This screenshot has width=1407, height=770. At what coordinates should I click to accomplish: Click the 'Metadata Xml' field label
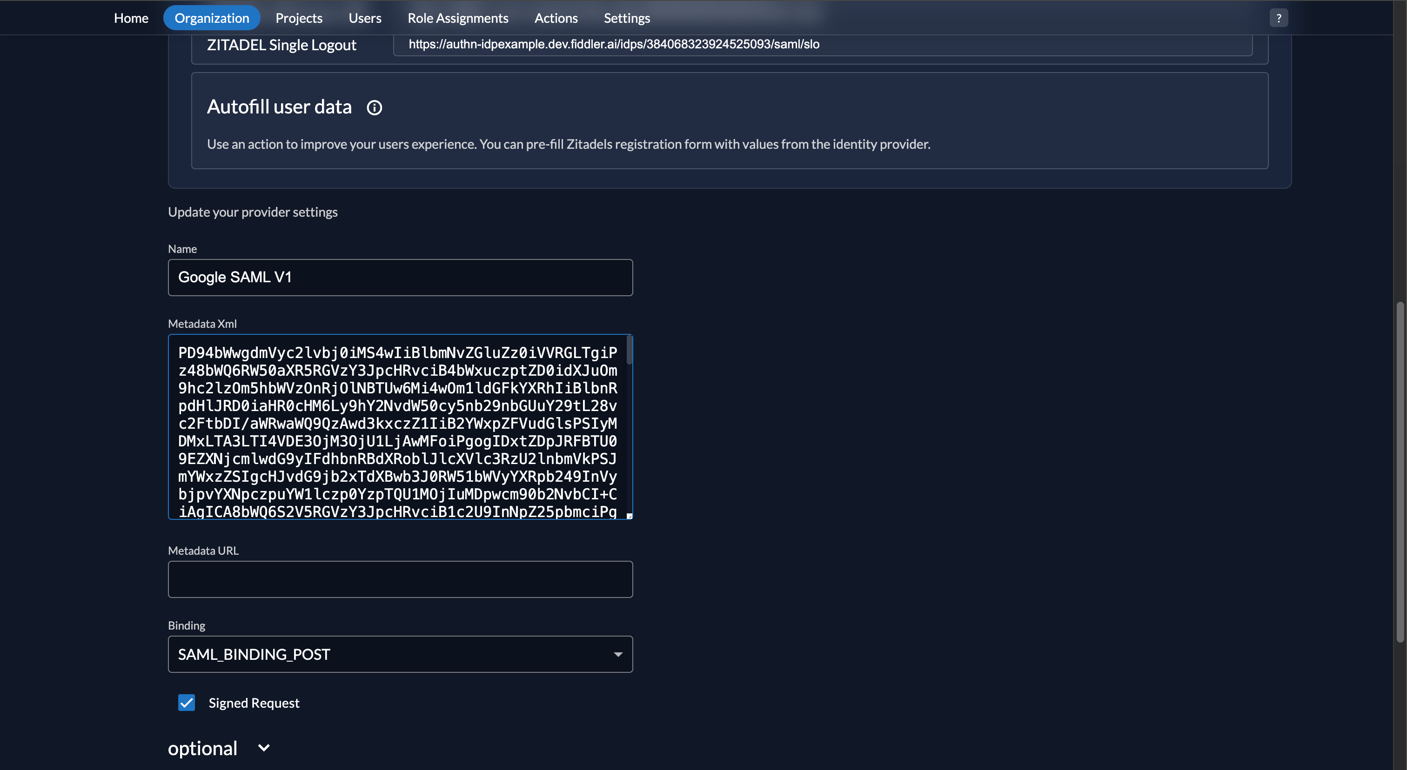(203, 324)
